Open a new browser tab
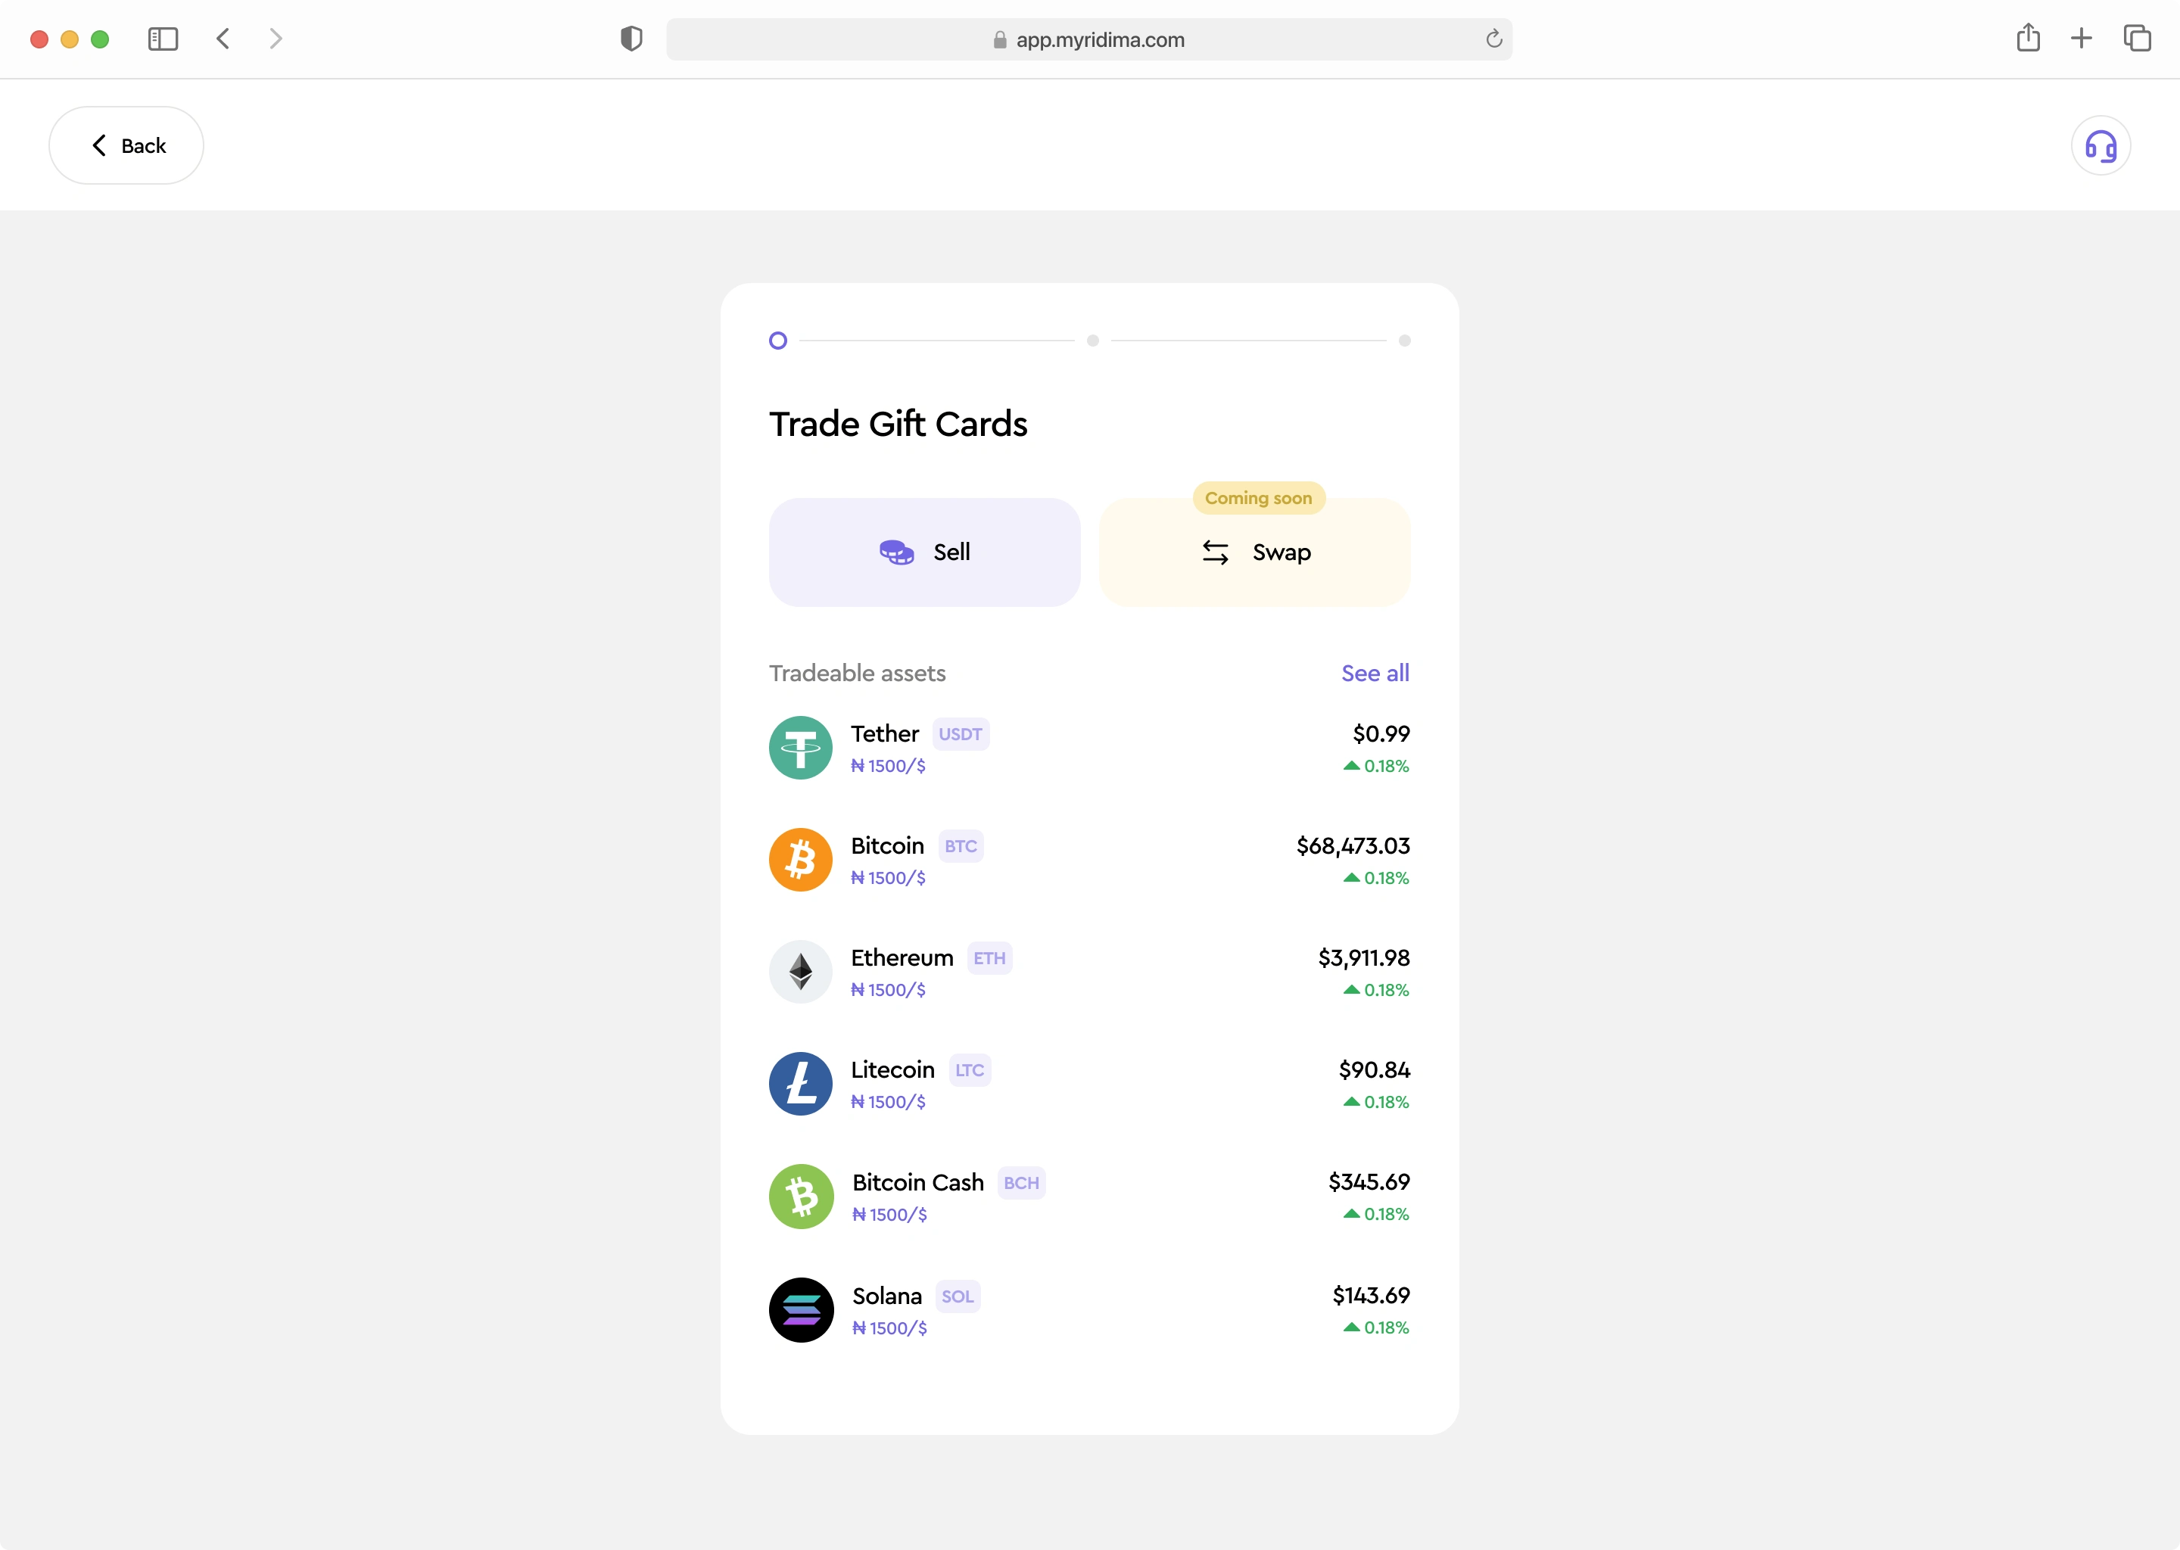The height and width of the screenshot is (1550, 2180). point(2081,38)
